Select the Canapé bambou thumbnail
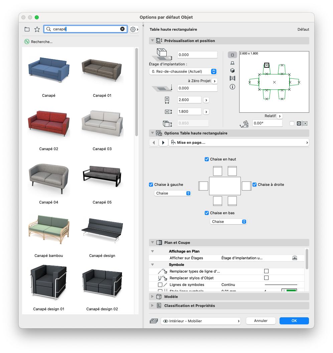The width and height of the screenshot is (333, 353). pos(49,230)
